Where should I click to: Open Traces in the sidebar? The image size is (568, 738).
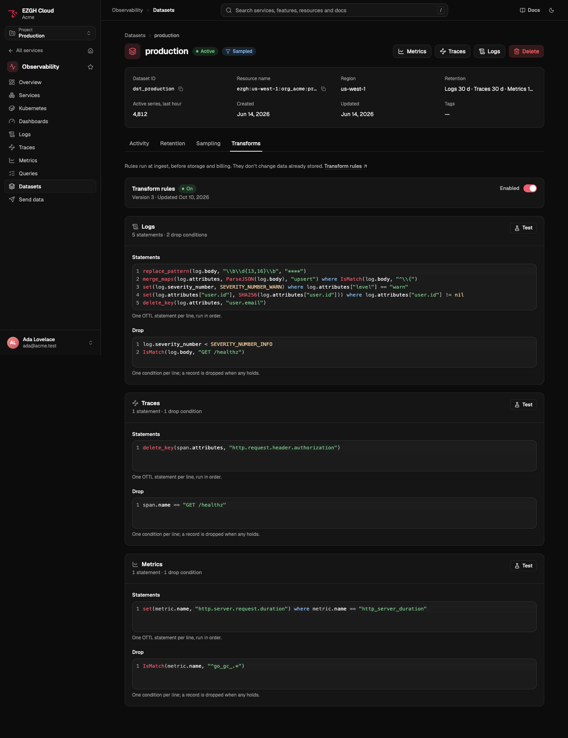50,147
